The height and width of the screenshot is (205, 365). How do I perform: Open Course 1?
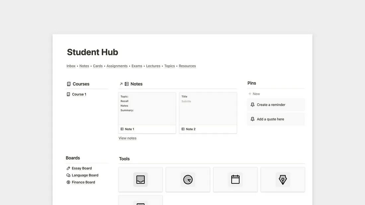[79, 94]
